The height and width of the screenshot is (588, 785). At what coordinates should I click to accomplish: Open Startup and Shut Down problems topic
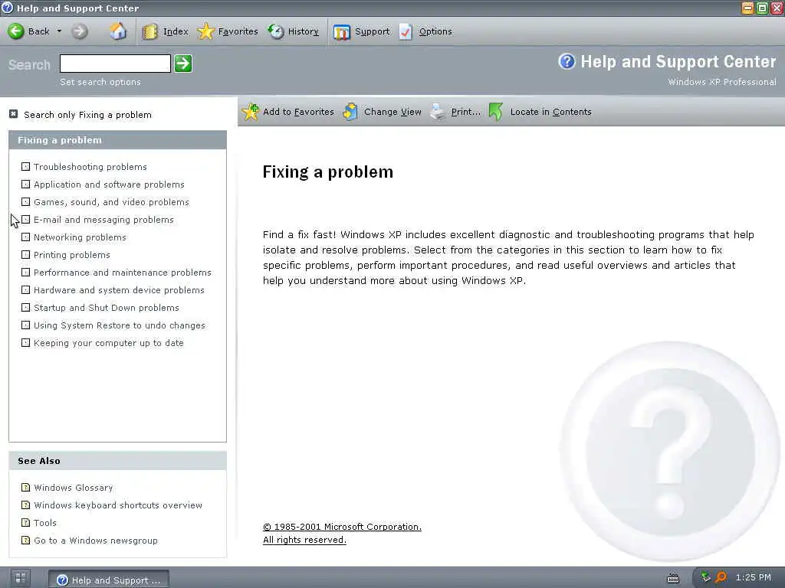click(x=106, y=308)
